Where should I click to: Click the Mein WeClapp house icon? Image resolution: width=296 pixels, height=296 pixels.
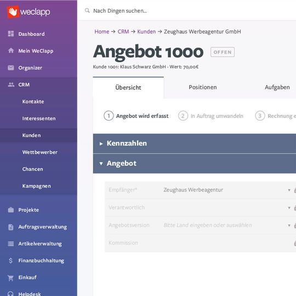[x=11, y=50]
